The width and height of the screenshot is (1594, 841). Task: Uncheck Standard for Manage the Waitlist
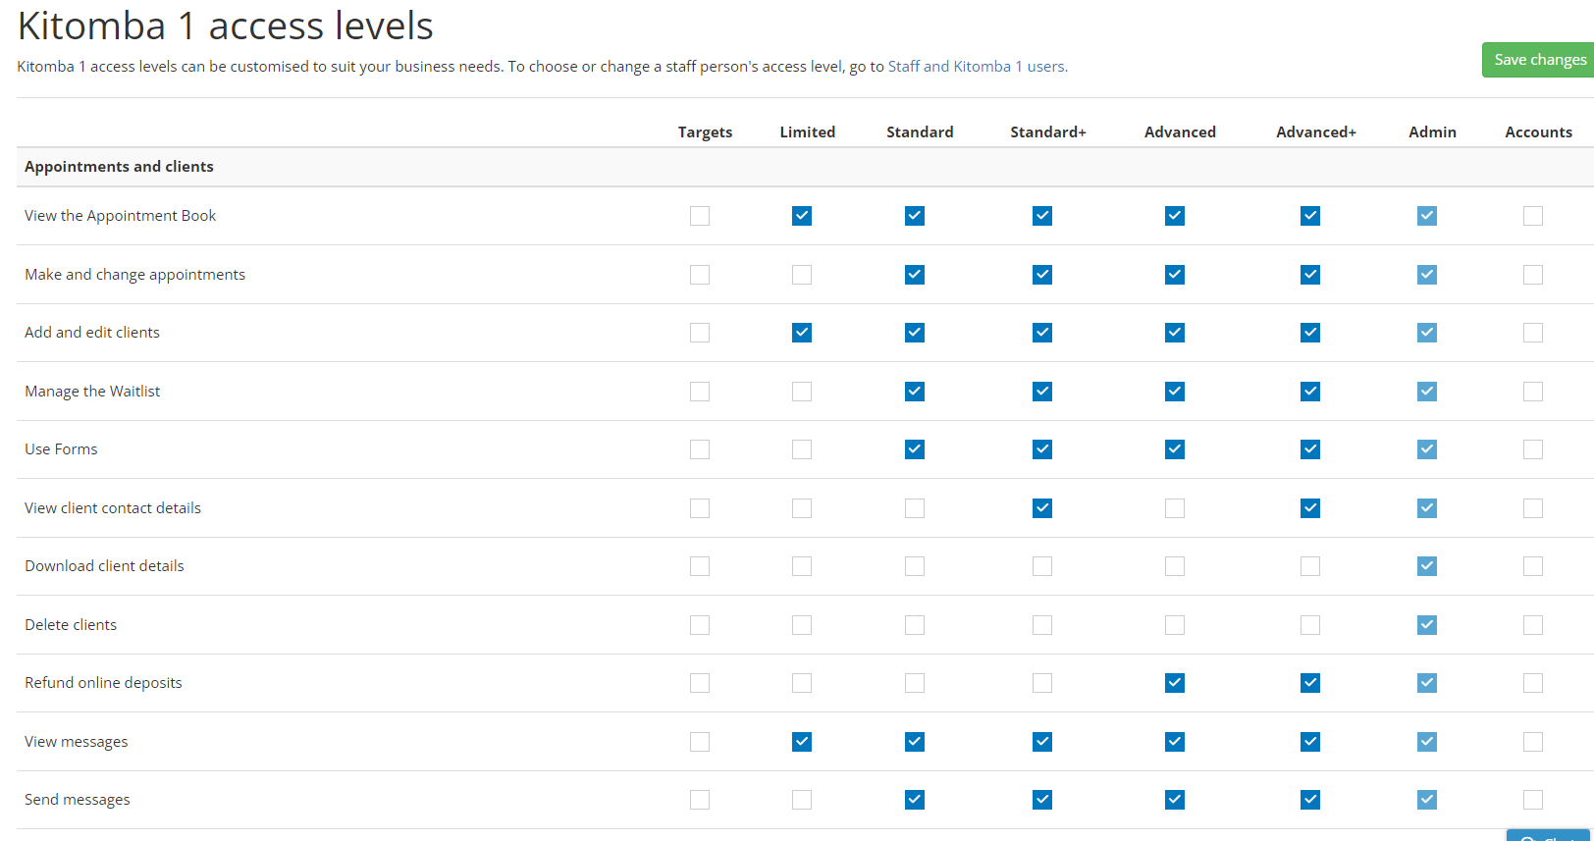(915, 392)
